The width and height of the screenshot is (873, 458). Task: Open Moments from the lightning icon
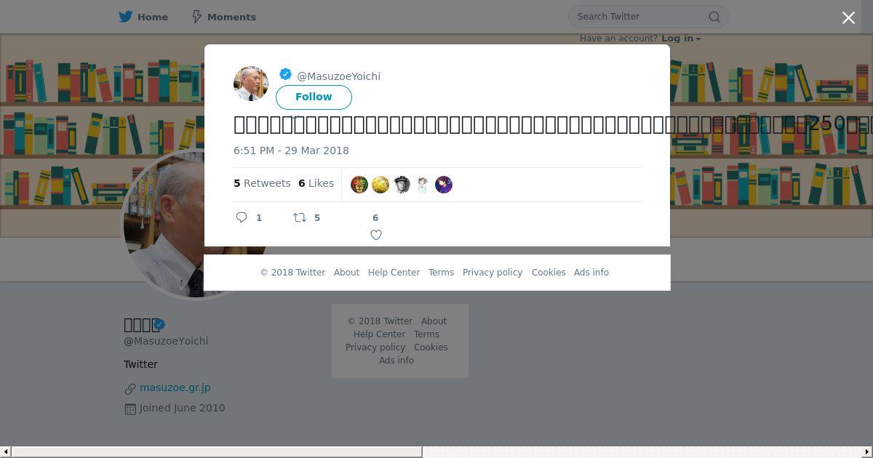click(196, 17)
